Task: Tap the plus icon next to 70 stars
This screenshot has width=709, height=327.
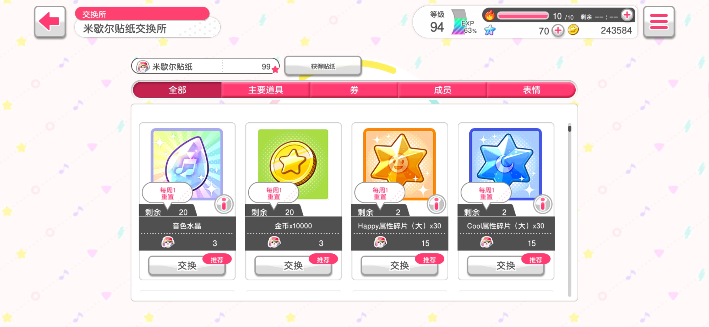Action: click(558, 30)
